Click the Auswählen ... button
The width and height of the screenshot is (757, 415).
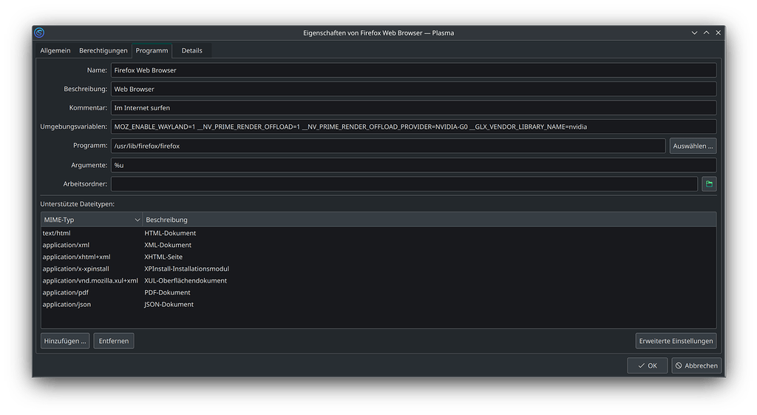click(x=693, y=146)
